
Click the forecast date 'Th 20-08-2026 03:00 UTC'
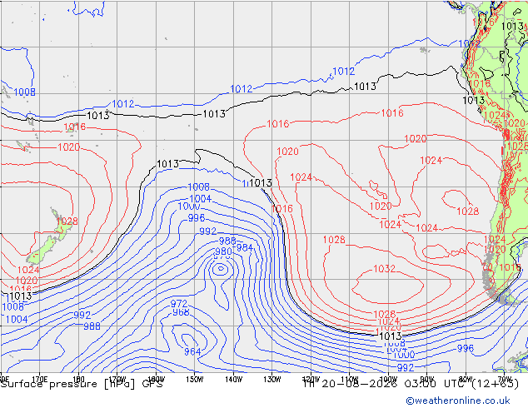[x=386, y=383]
